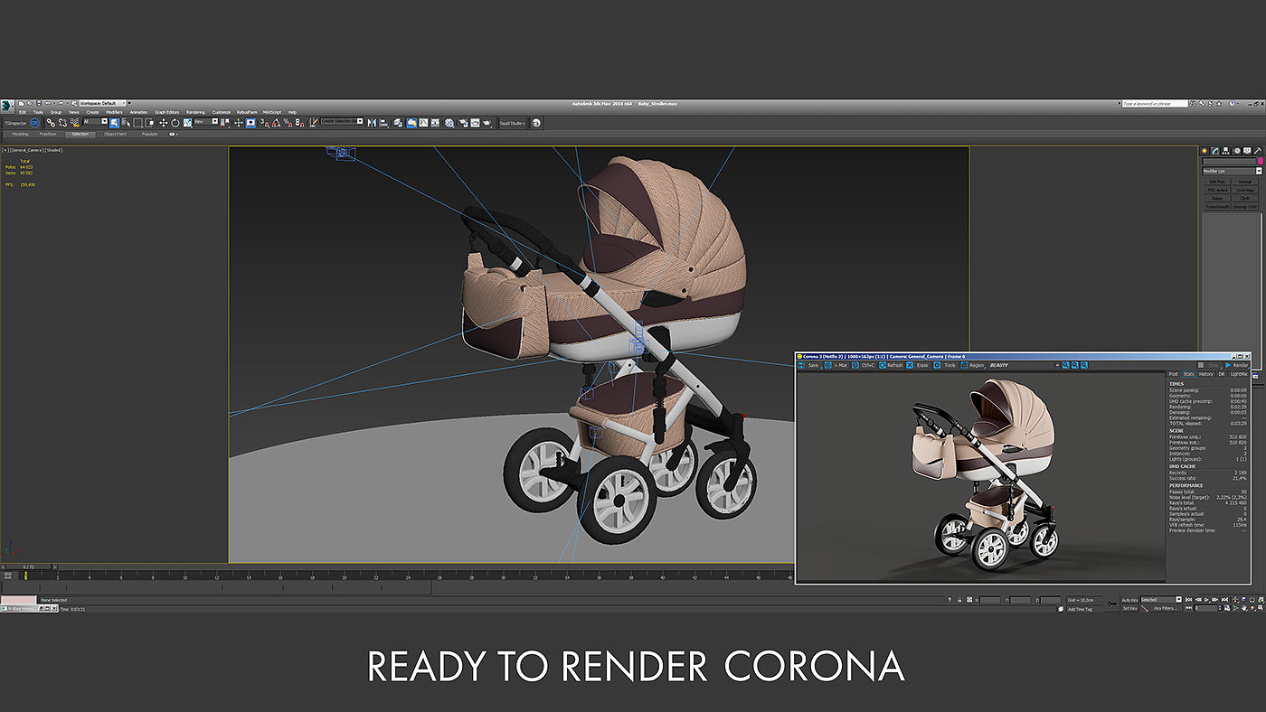Click Refresh in Corona frame buffer

(891, 365)
